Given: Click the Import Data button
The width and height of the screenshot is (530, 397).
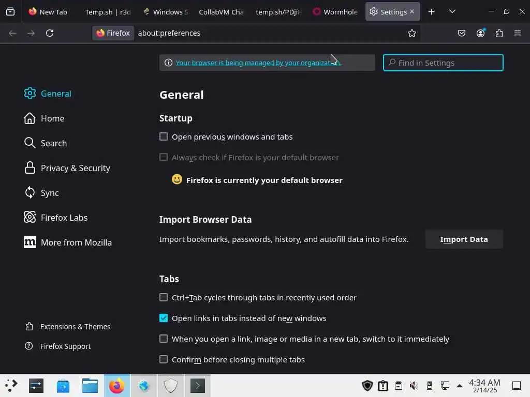Looking at the screenshot, I should [x=464, y=239].
